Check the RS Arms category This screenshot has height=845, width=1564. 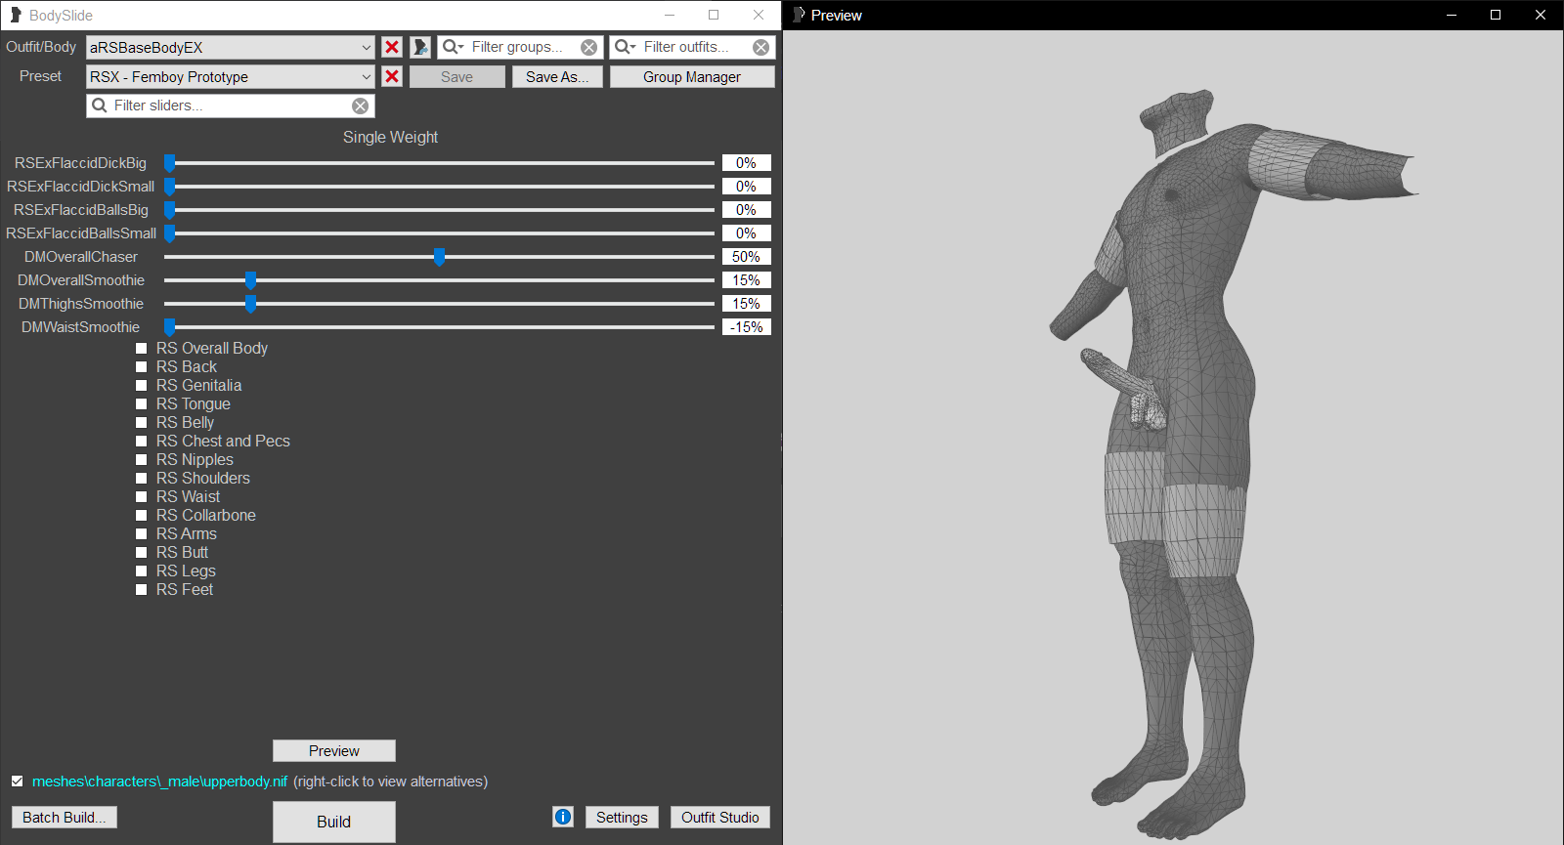(x=141, y=533)
